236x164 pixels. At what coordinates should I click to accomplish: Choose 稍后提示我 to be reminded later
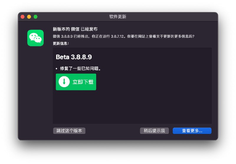[x=154, y=131]
